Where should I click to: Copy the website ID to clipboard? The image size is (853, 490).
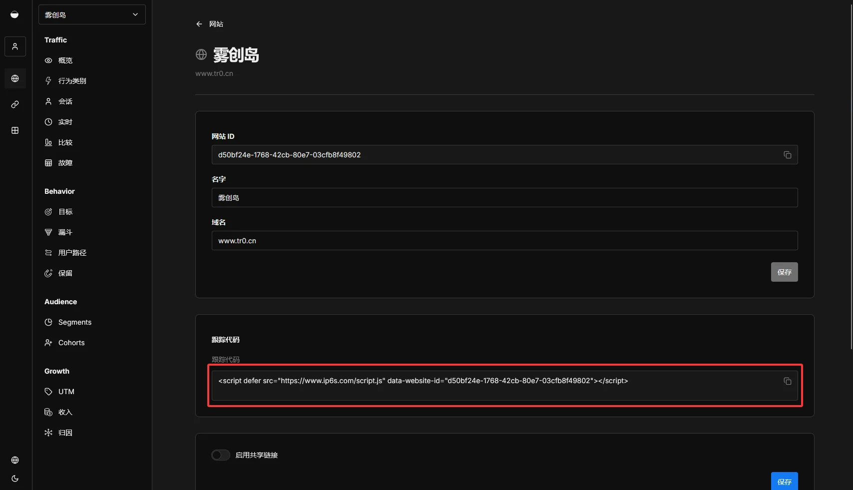tap(787, 155)
